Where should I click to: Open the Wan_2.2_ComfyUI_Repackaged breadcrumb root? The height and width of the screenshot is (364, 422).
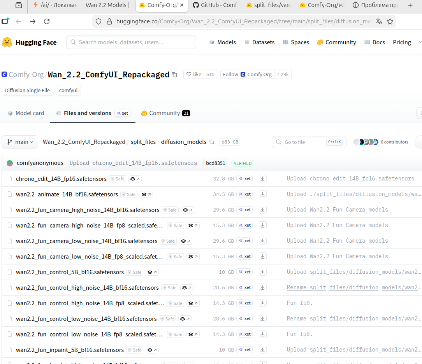84,142
